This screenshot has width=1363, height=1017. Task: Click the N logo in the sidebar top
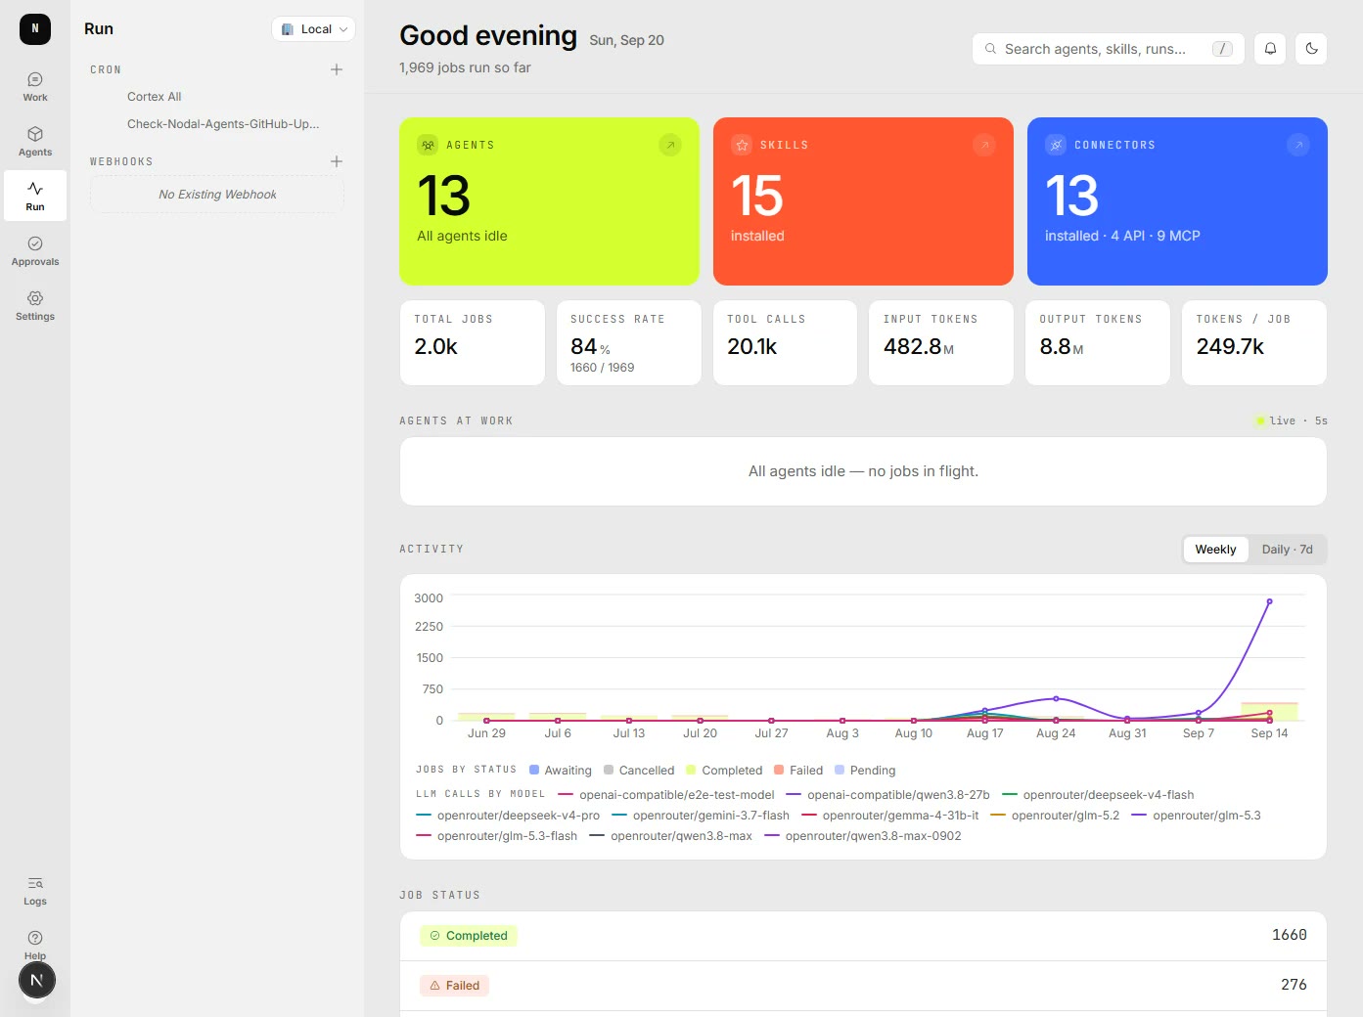(35, 29)
